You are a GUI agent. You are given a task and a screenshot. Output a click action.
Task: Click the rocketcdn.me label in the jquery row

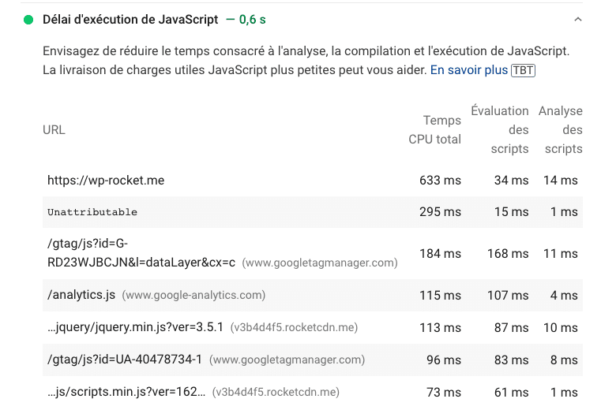[294, 328]
